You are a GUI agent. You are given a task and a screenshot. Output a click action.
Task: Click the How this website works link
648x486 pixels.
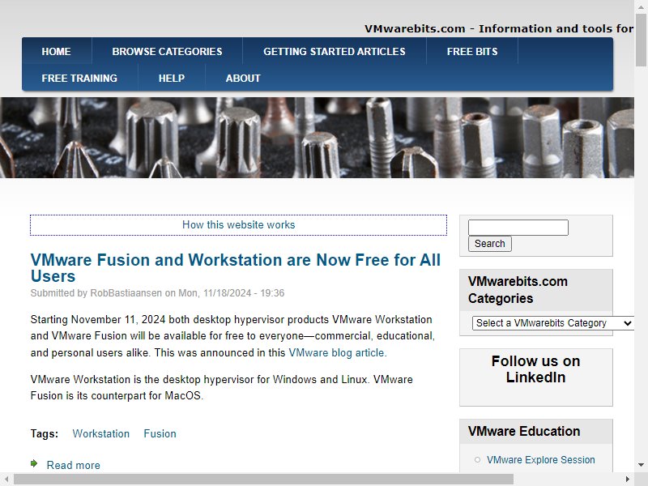coord(238,225)
